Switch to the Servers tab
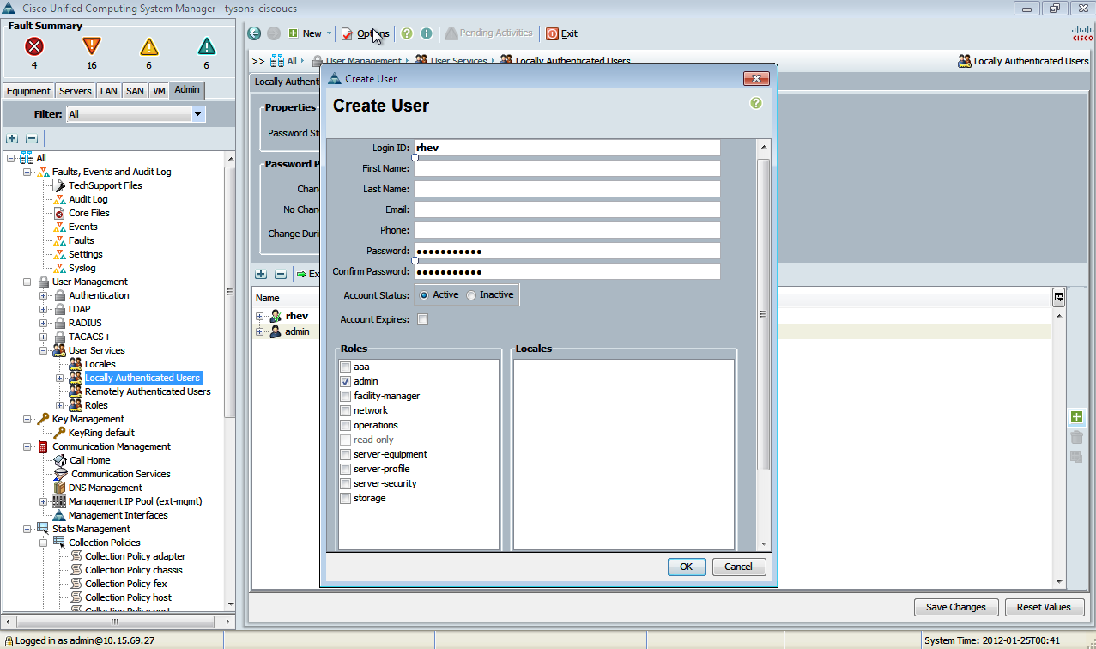 (75, 90)
